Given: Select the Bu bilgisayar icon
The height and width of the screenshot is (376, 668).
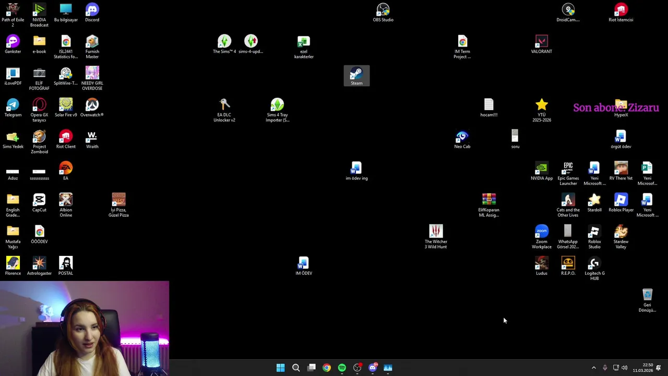Looking at the screenshot, I should (x=66, y=13).
